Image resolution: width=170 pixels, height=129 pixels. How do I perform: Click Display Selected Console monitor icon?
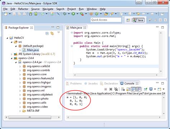click(x=151, y=89)
